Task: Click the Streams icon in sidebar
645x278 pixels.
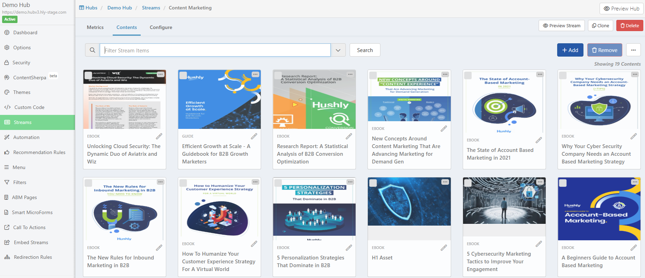Action: pyautogui.click(x=7, y=122)
